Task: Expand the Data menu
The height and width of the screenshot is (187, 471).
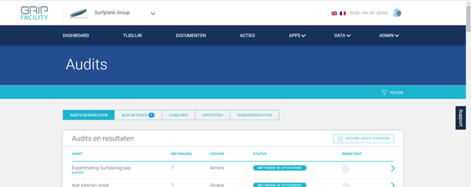Action: click(x=342, y=35)
